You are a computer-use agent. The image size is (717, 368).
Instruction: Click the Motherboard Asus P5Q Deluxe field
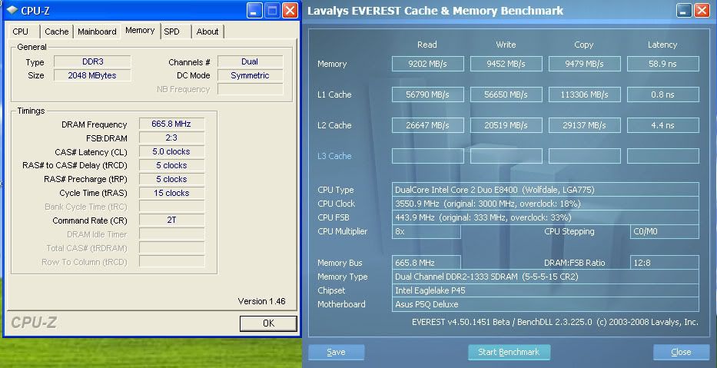[546, 304]
